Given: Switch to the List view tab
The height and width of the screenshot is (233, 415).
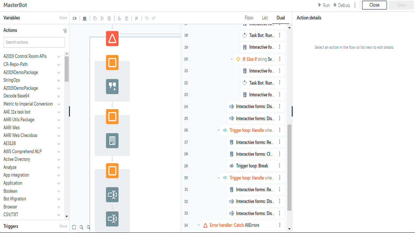Looking at the screenshot, I should (x=265, y=18).
